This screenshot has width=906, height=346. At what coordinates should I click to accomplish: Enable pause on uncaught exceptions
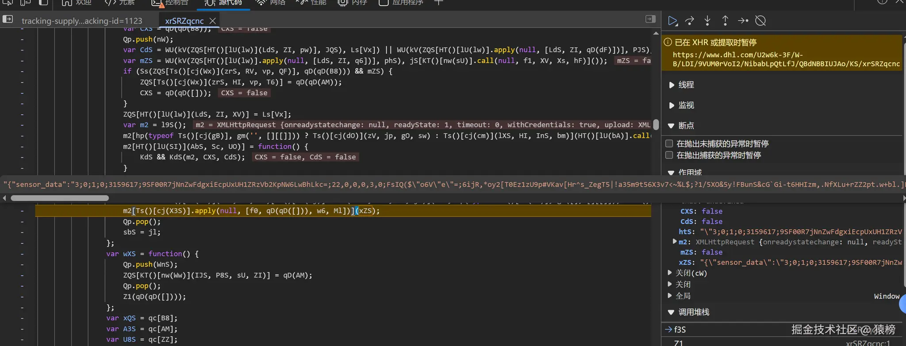(669, 143)
